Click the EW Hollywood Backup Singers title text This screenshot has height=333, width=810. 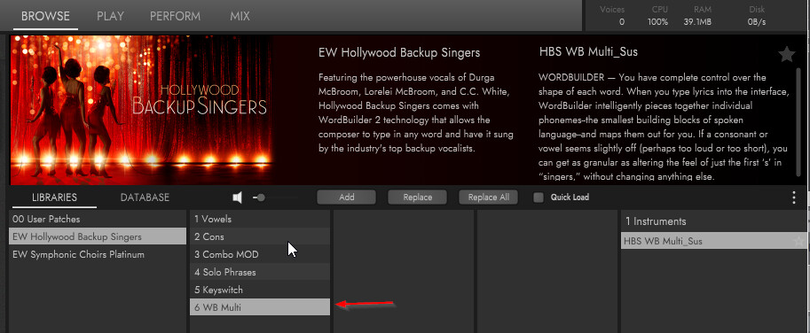(x=399, y=52)
